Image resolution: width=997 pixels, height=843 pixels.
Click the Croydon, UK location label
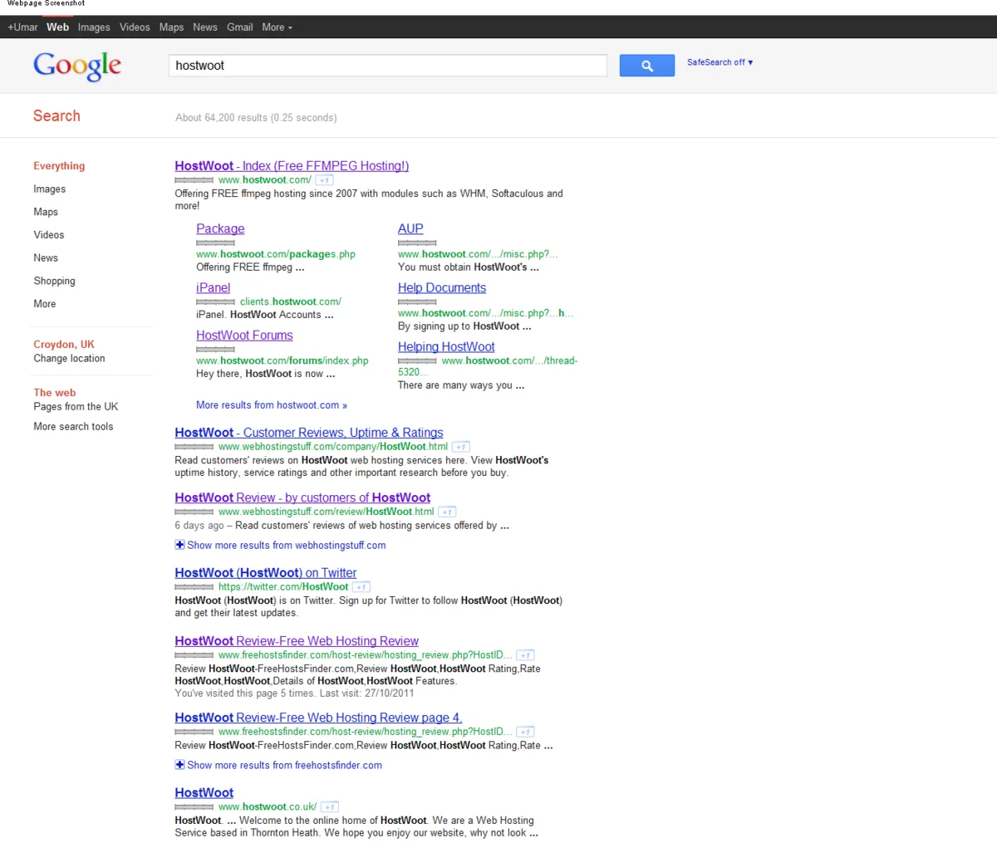coord(64,345)
